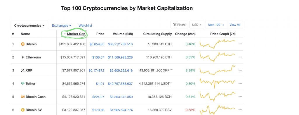Expand the Cryptocurrencies tab dropdown
299x115 pixels.
point(29,25)
